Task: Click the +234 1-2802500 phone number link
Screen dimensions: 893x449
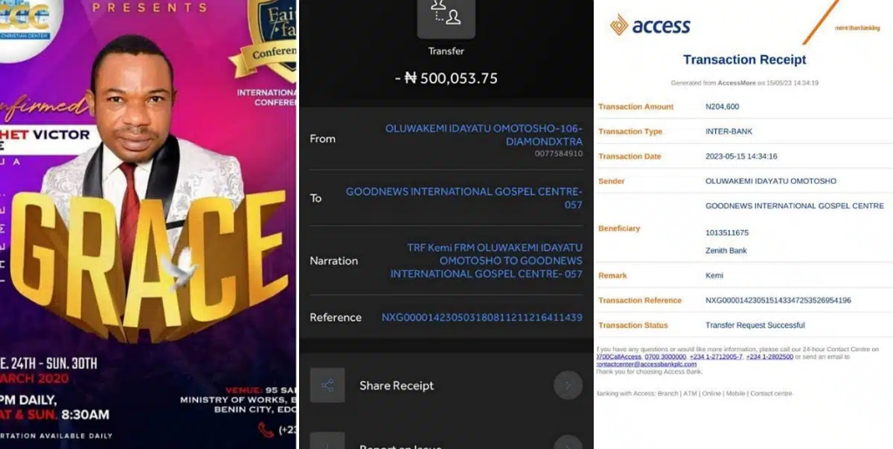Action: coord(769,357)
